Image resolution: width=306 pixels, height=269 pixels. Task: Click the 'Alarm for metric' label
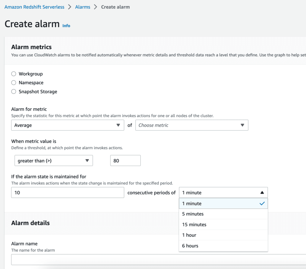point(29,109)
